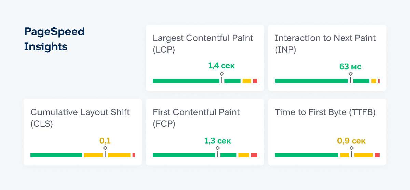This screenshot has height=190, width=410.
Task: Click the 0,9 сек TTFB value
Action: pos(351,140)
